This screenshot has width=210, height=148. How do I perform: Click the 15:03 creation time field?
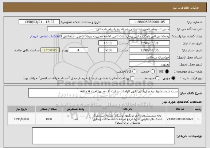(108, 43)
